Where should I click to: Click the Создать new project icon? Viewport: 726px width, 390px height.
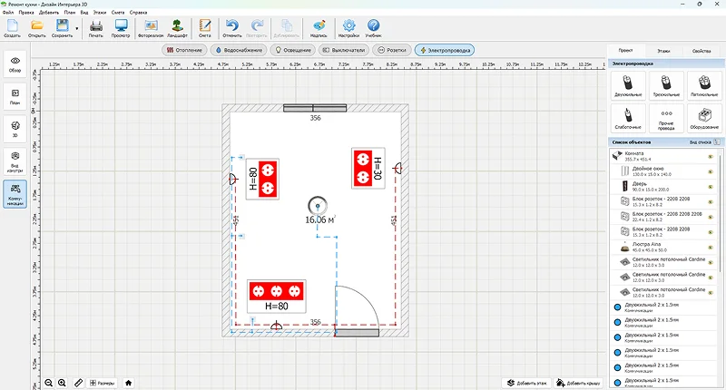(x=12, y=28)
